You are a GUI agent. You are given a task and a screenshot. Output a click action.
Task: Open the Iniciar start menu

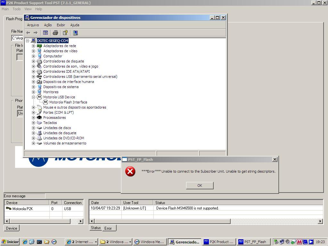(10, 242)
